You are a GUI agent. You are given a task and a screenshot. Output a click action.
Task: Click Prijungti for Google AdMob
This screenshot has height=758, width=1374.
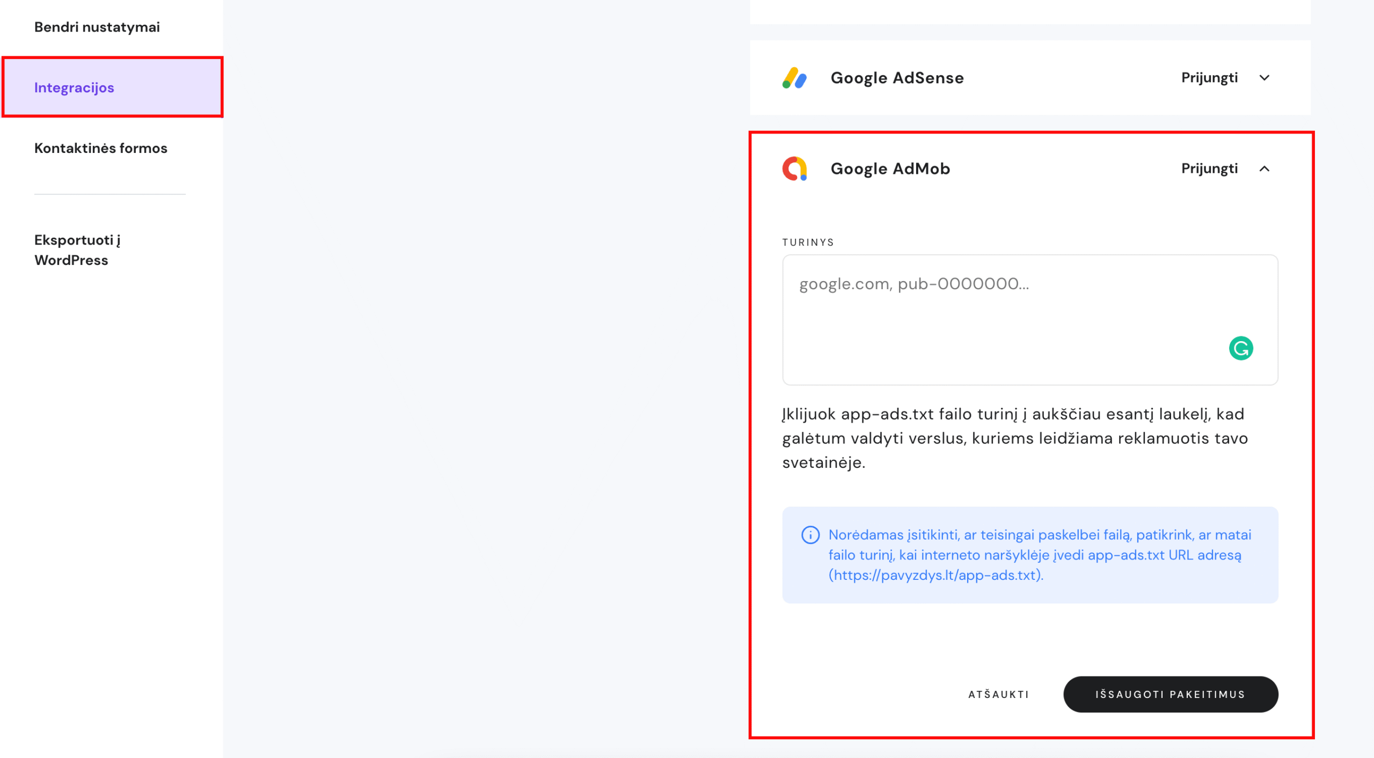(x=1208, y=168)
